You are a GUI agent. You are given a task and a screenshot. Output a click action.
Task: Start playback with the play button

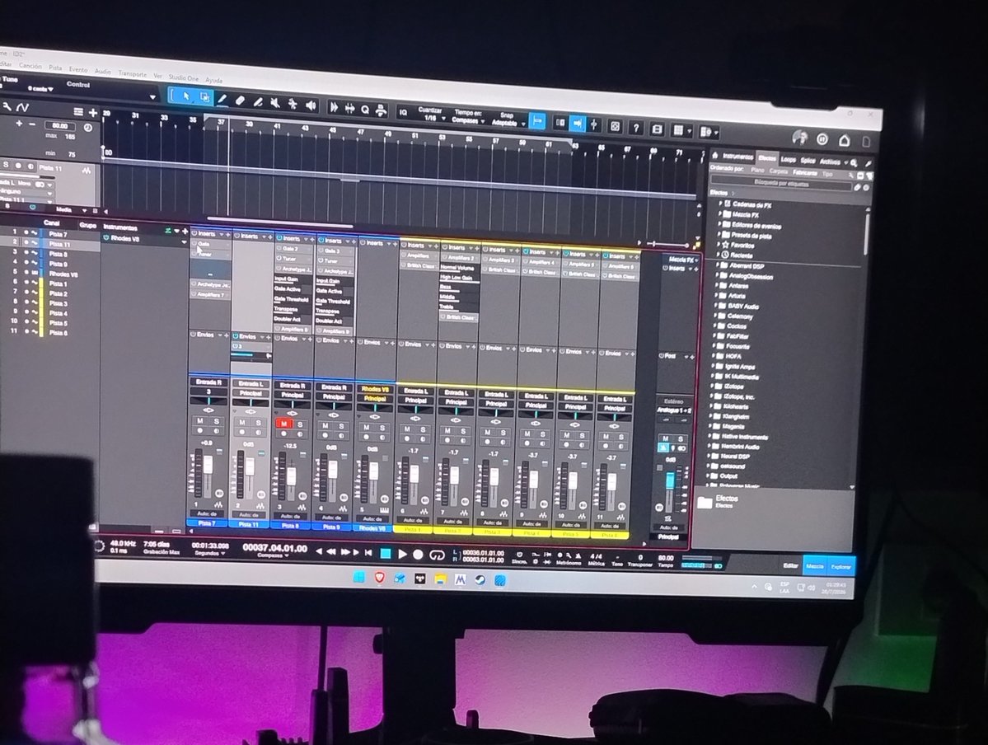point(403,554)
